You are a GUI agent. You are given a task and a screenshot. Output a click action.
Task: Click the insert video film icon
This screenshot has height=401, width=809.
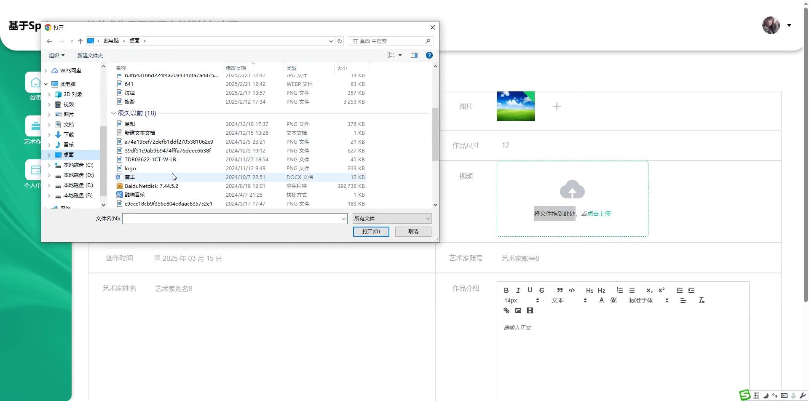(530, 310)
